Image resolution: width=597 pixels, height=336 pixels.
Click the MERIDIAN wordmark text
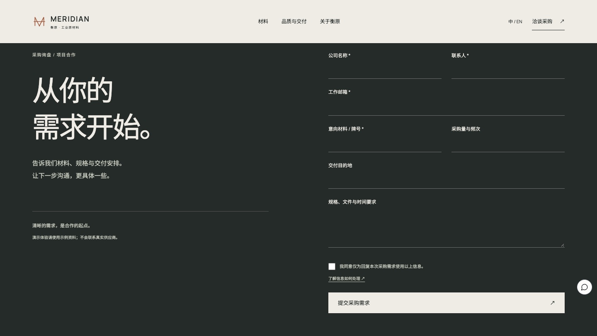coord(70,19)
